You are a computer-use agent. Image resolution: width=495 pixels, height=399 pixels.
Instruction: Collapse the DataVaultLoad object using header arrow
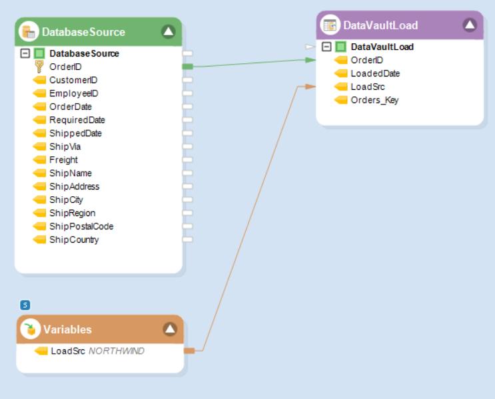470,25
